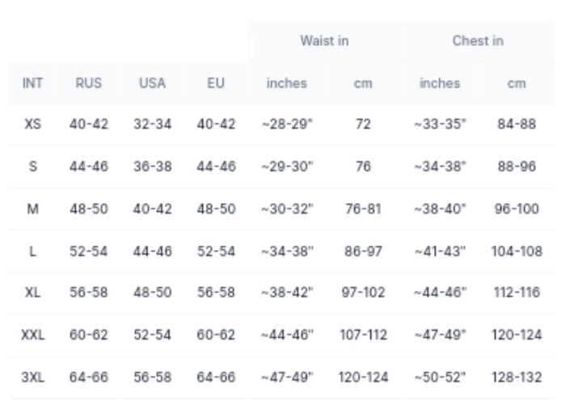Click the Chest in header

[x=478, y=40]
